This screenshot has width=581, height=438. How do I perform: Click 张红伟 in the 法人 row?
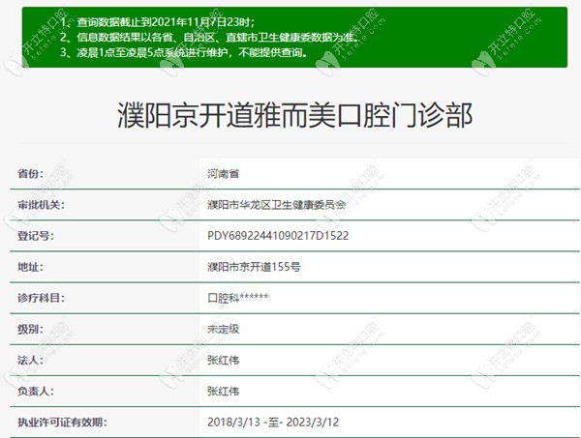point(223,360)
